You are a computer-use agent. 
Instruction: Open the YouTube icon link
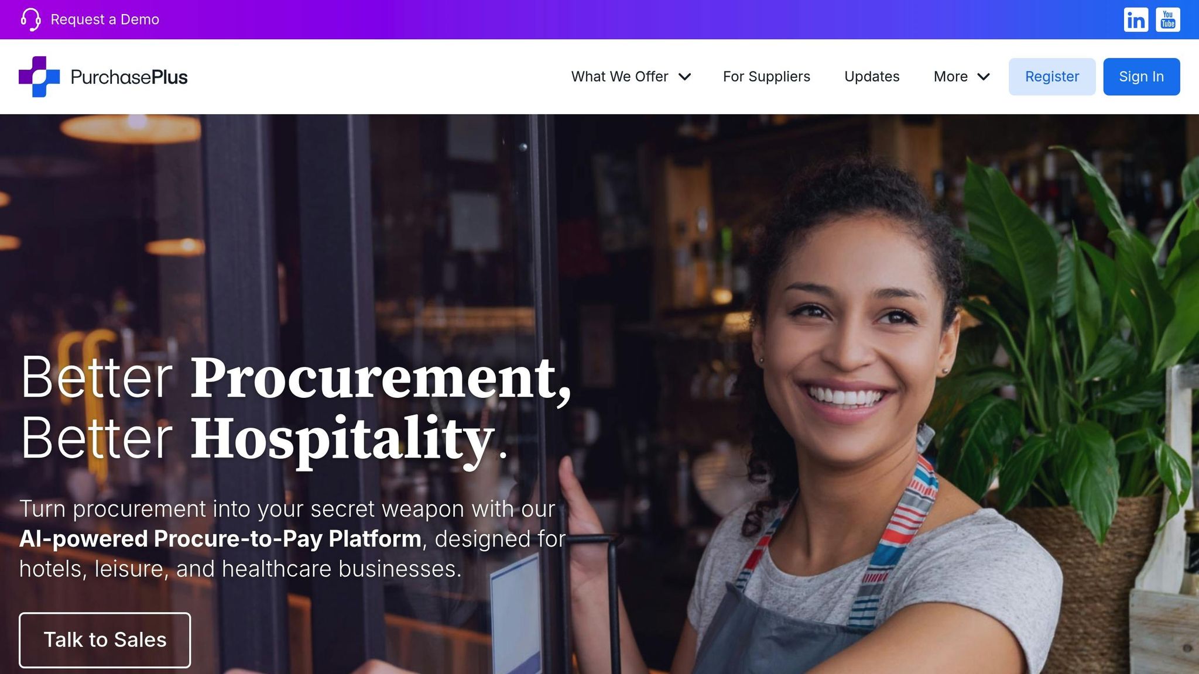coord(1167,19)
